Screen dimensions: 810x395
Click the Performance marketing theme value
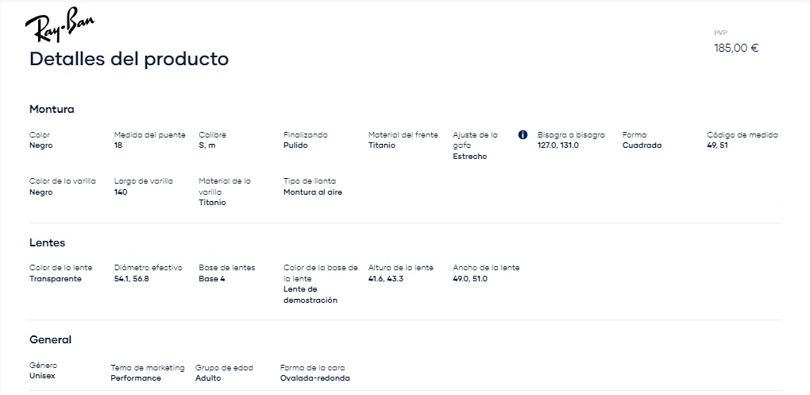136,378
